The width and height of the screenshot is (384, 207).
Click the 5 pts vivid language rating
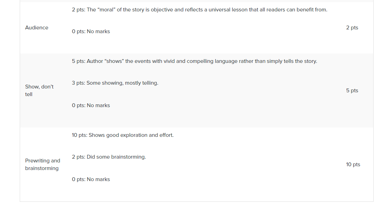click(x=195, y=61)
